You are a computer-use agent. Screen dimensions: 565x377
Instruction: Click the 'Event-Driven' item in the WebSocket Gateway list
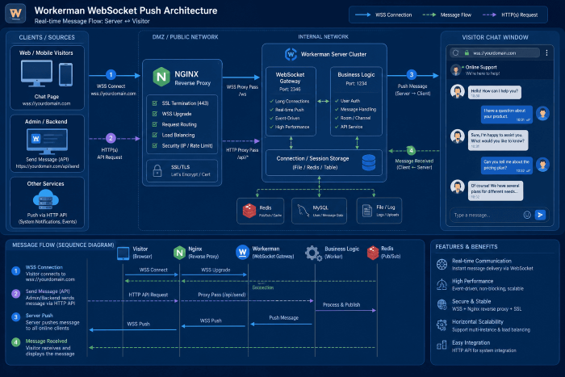click(x=287, y=118)
